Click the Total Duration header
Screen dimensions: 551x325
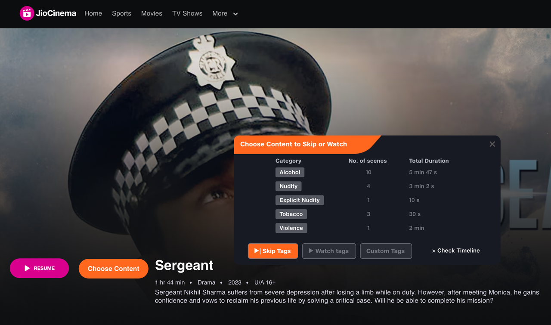(429, 161)
